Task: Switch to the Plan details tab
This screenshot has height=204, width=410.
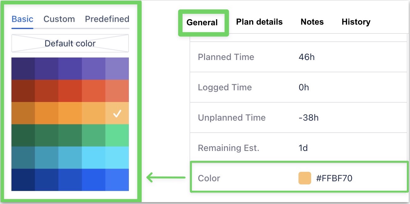Action: coord(259,22)
